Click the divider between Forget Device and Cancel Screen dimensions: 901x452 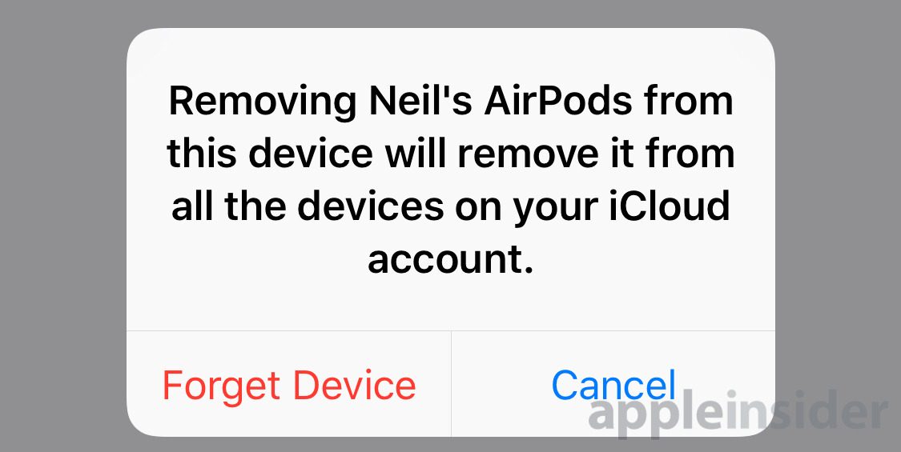452,384
